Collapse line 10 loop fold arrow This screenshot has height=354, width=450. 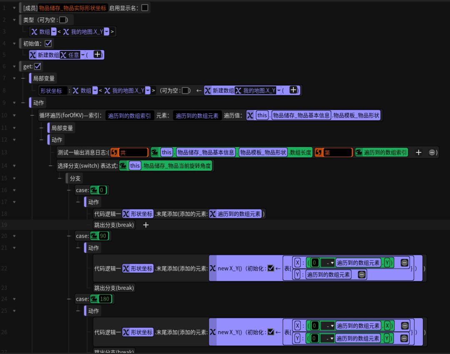click(14, 115)
